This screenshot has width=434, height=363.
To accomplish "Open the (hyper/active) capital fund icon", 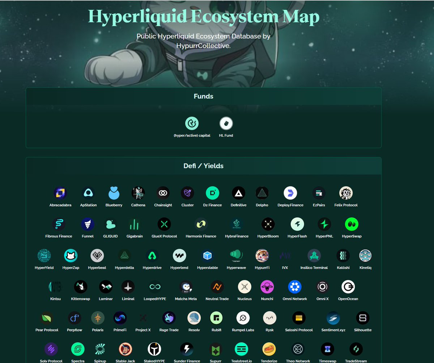I will pyautogui.click(x=192, y=123).
